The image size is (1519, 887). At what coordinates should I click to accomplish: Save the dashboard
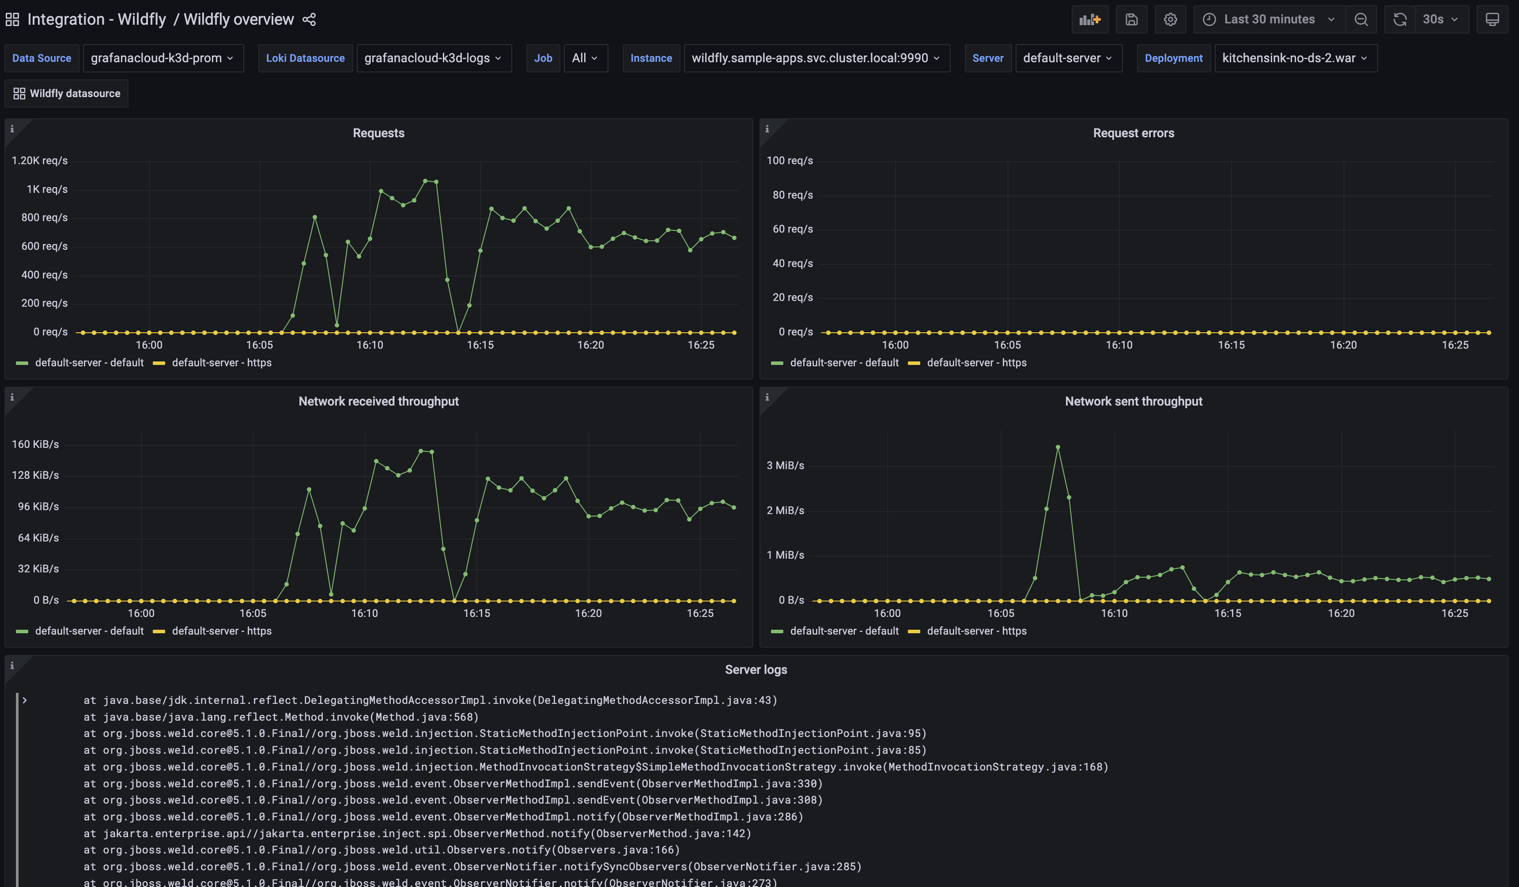point(1131,19)
